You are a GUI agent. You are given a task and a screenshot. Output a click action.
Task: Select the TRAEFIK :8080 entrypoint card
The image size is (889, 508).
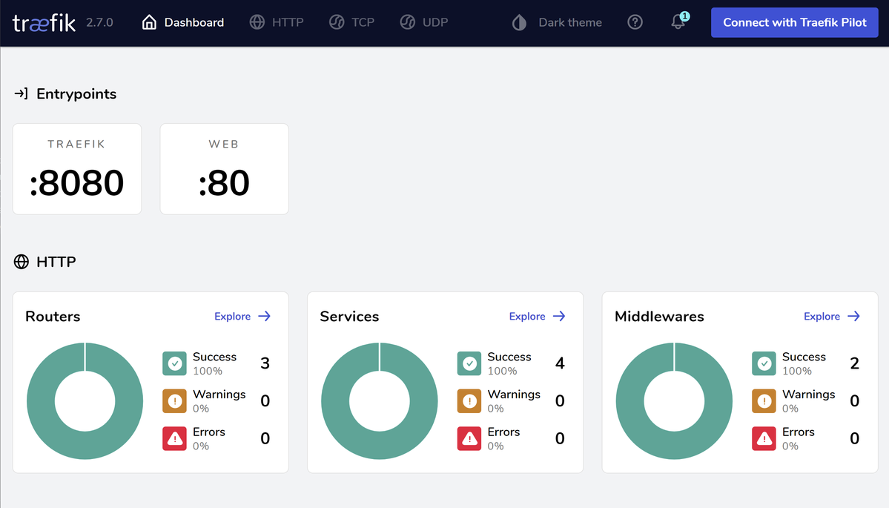pyautogui.click(x=76, y=169)
